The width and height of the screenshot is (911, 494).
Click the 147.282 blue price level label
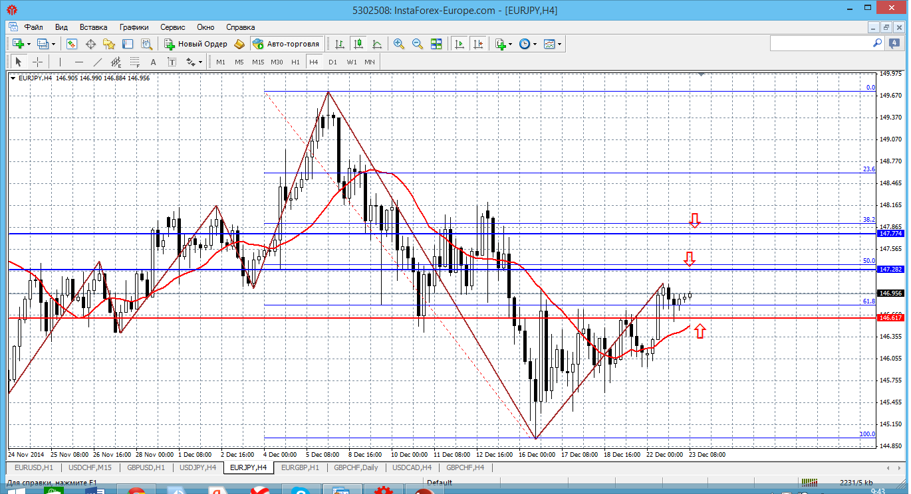tap(890, 270)
